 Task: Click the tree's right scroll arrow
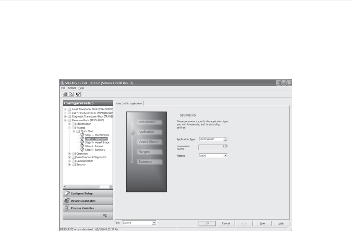pyautogui.click(x=110, y=186)
